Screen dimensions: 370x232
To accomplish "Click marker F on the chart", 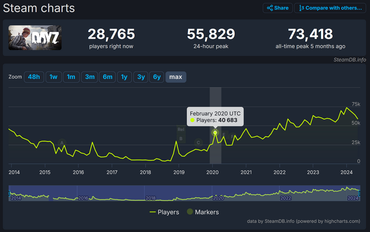I will [x=232, y=136].
